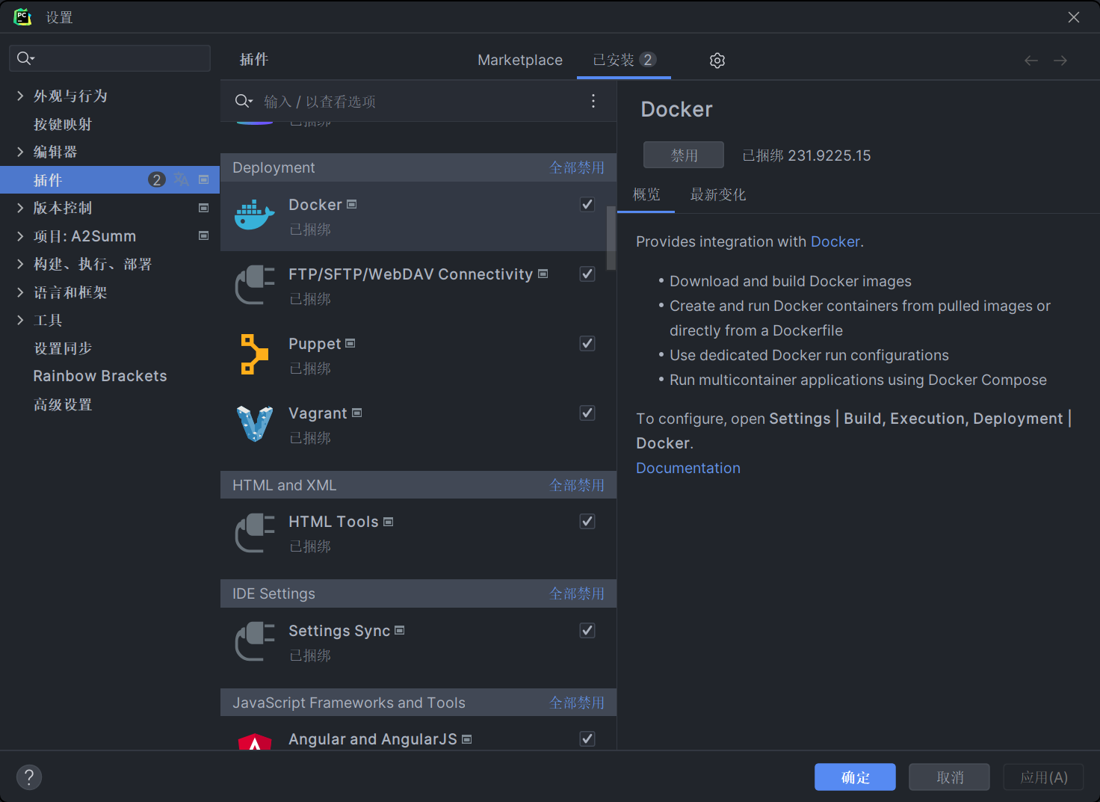Click the Puppet plugin icon
The width and height of the screenshot is (1100, 802).
click(255, 354)
